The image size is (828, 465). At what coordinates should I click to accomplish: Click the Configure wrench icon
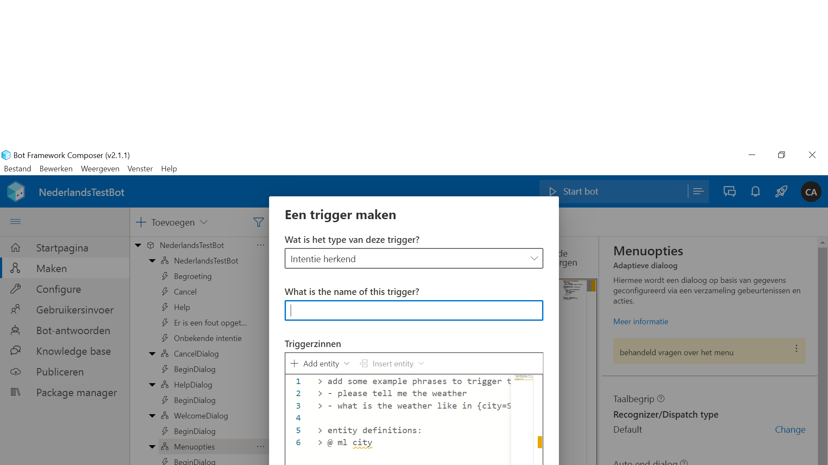coord(16,289)
